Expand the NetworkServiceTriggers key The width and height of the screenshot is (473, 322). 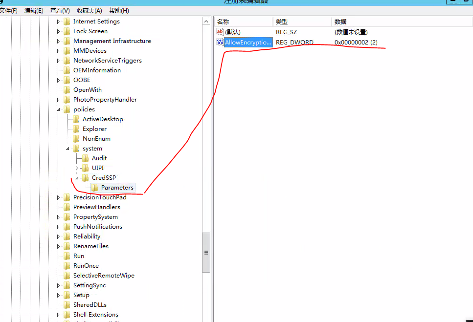pos(58,61)
